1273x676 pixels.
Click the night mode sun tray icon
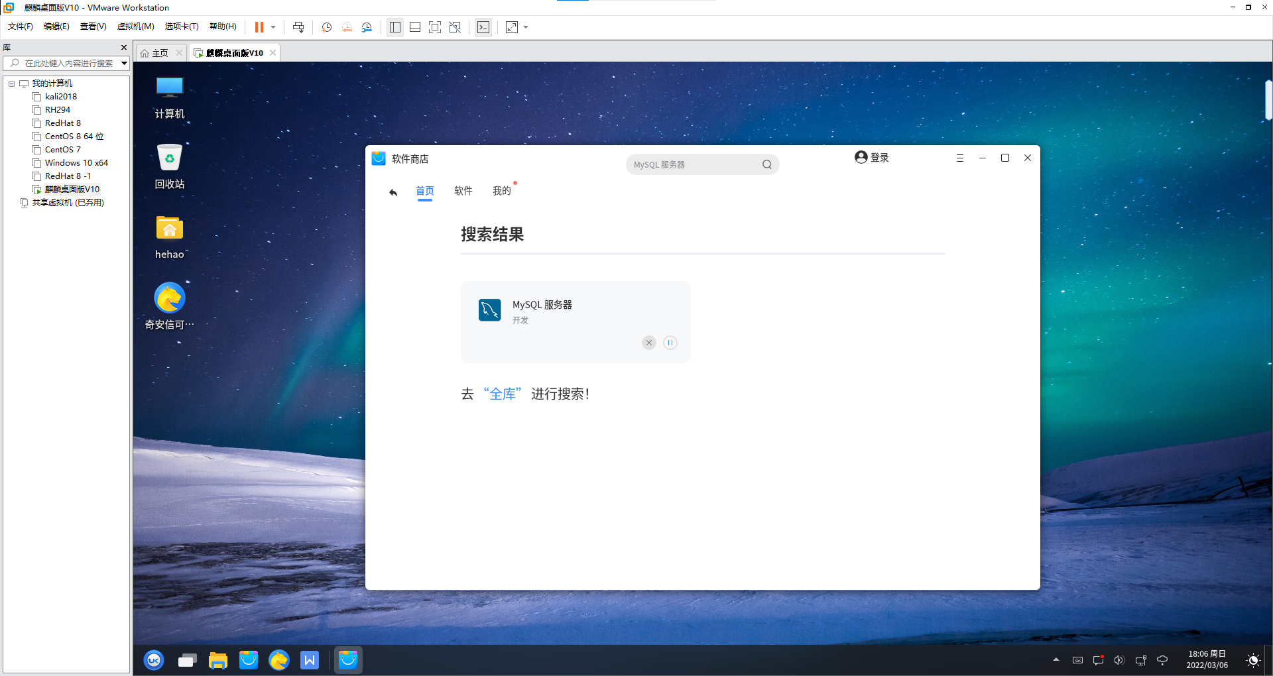[1253, 660]
